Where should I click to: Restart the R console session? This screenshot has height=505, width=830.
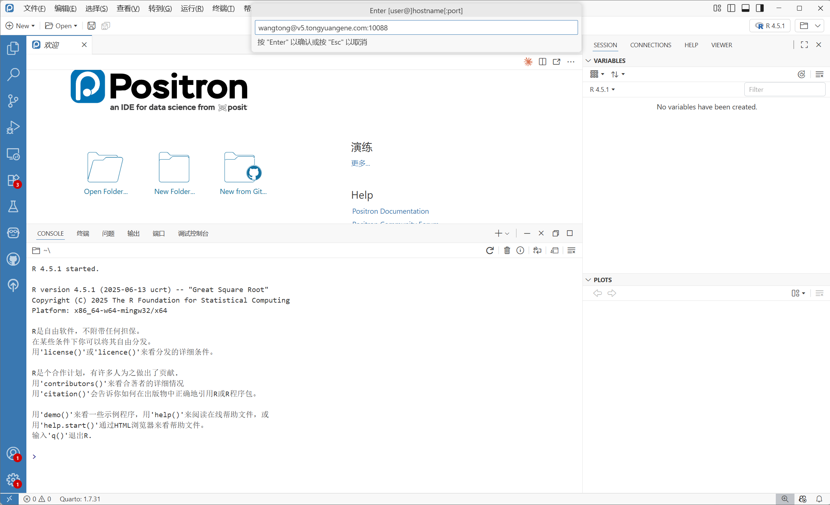(490, 250)
